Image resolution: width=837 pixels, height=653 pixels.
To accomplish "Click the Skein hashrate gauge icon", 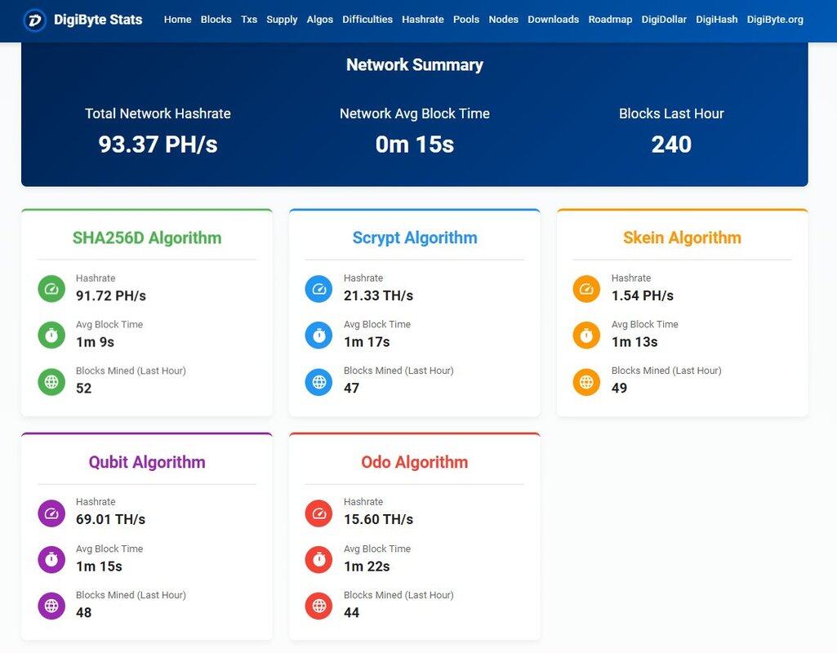I will [586, 288].
